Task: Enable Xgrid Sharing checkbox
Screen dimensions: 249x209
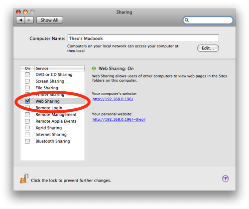Action: pyautogui.click(x=27, y=128)
